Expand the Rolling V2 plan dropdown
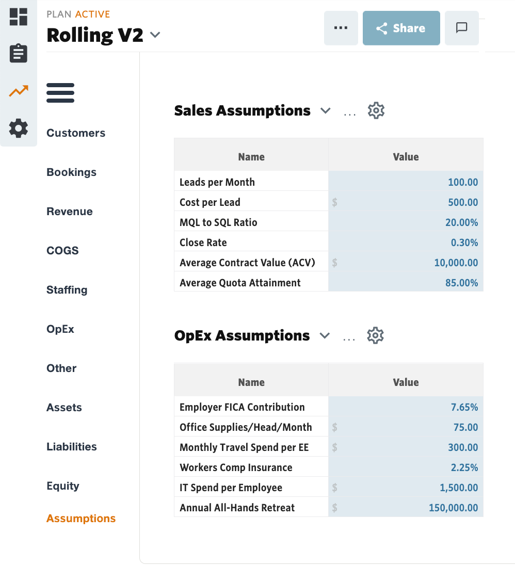 (x=155, y=35)
